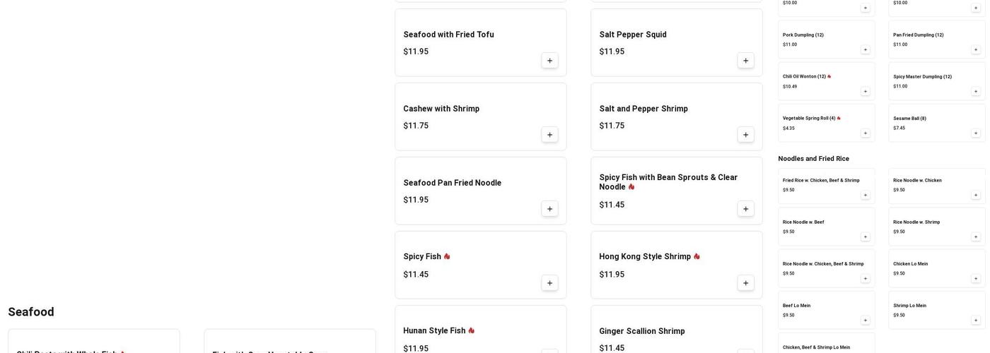The height and width of the screenshot is (353, 990).
Task: Open Spicy Master Dumpling (12) item
Action: tap(922, 77)
